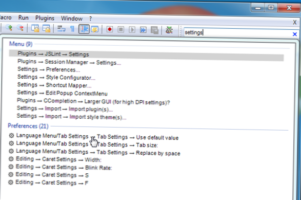Toggle synchronized vertical scrolling icon

35,28
